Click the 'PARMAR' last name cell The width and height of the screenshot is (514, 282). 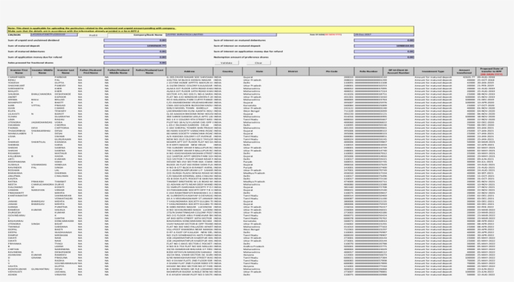pyautogui.click(x=60, y=77)
